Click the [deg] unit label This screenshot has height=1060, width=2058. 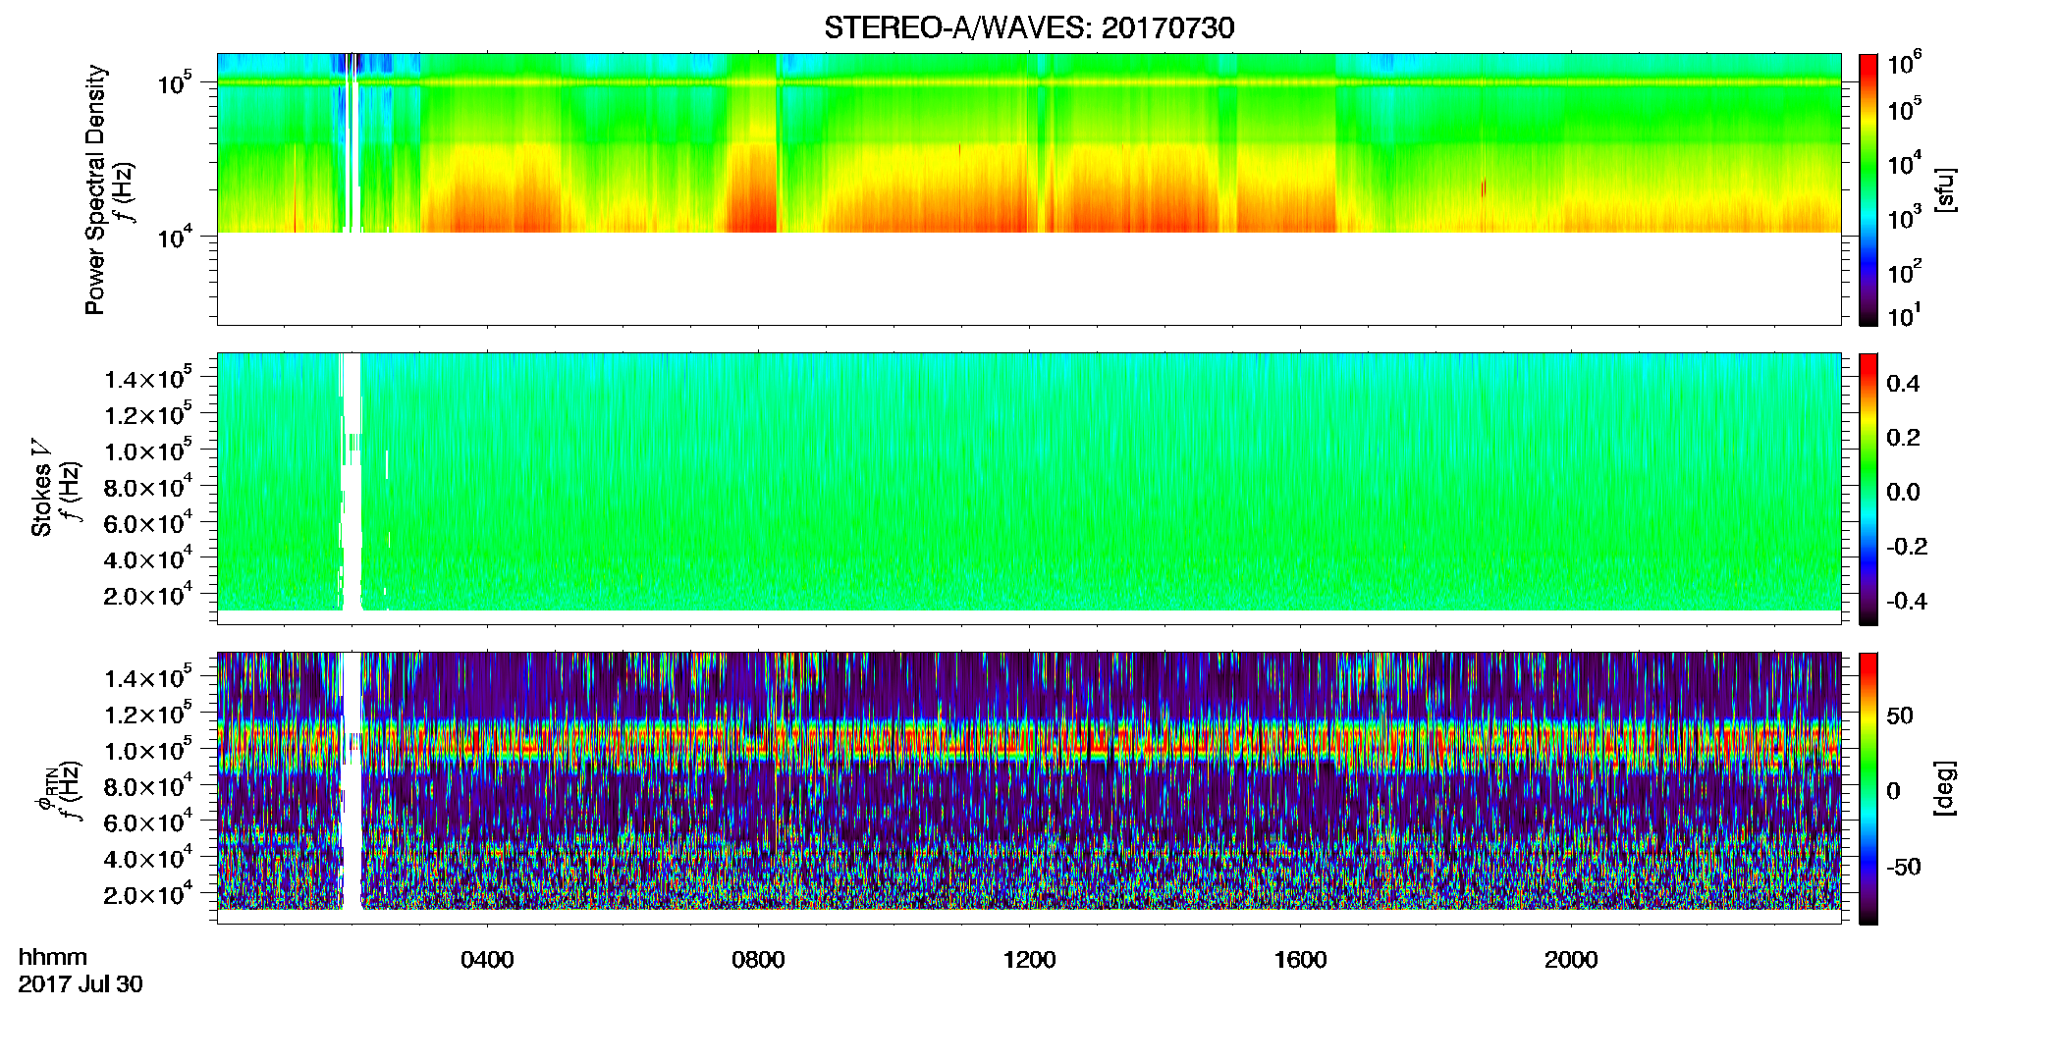[x=1943, y=788]
